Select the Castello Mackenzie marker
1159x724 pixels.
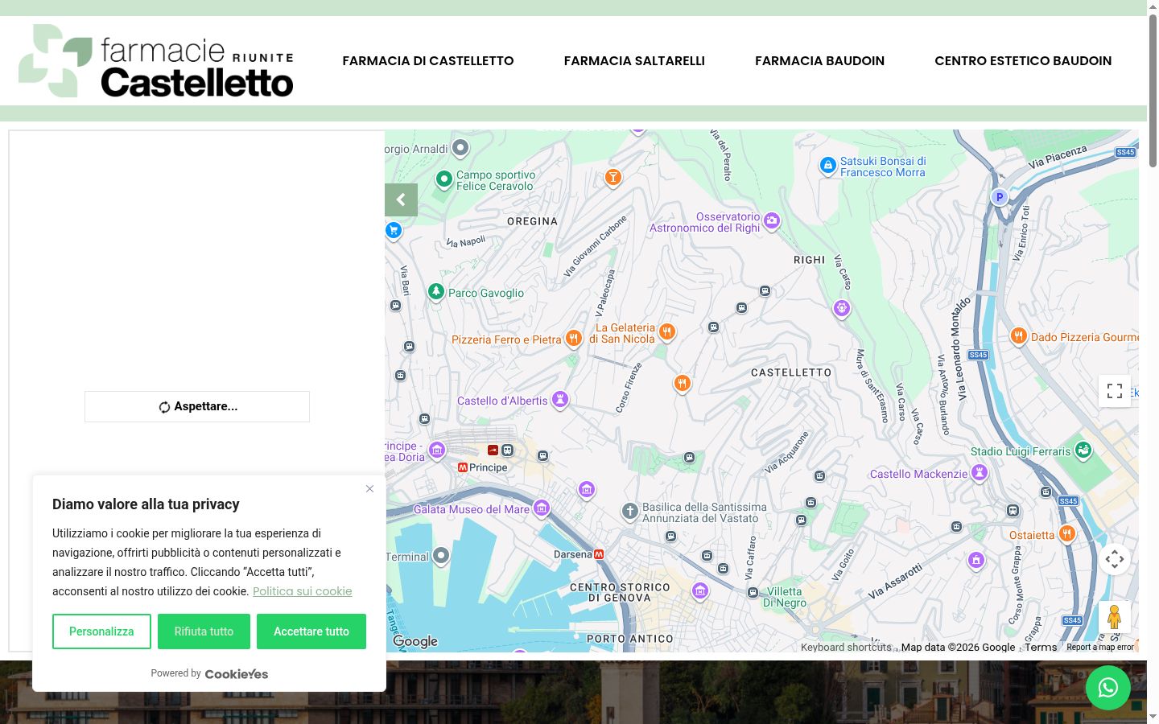coord(980,473)
